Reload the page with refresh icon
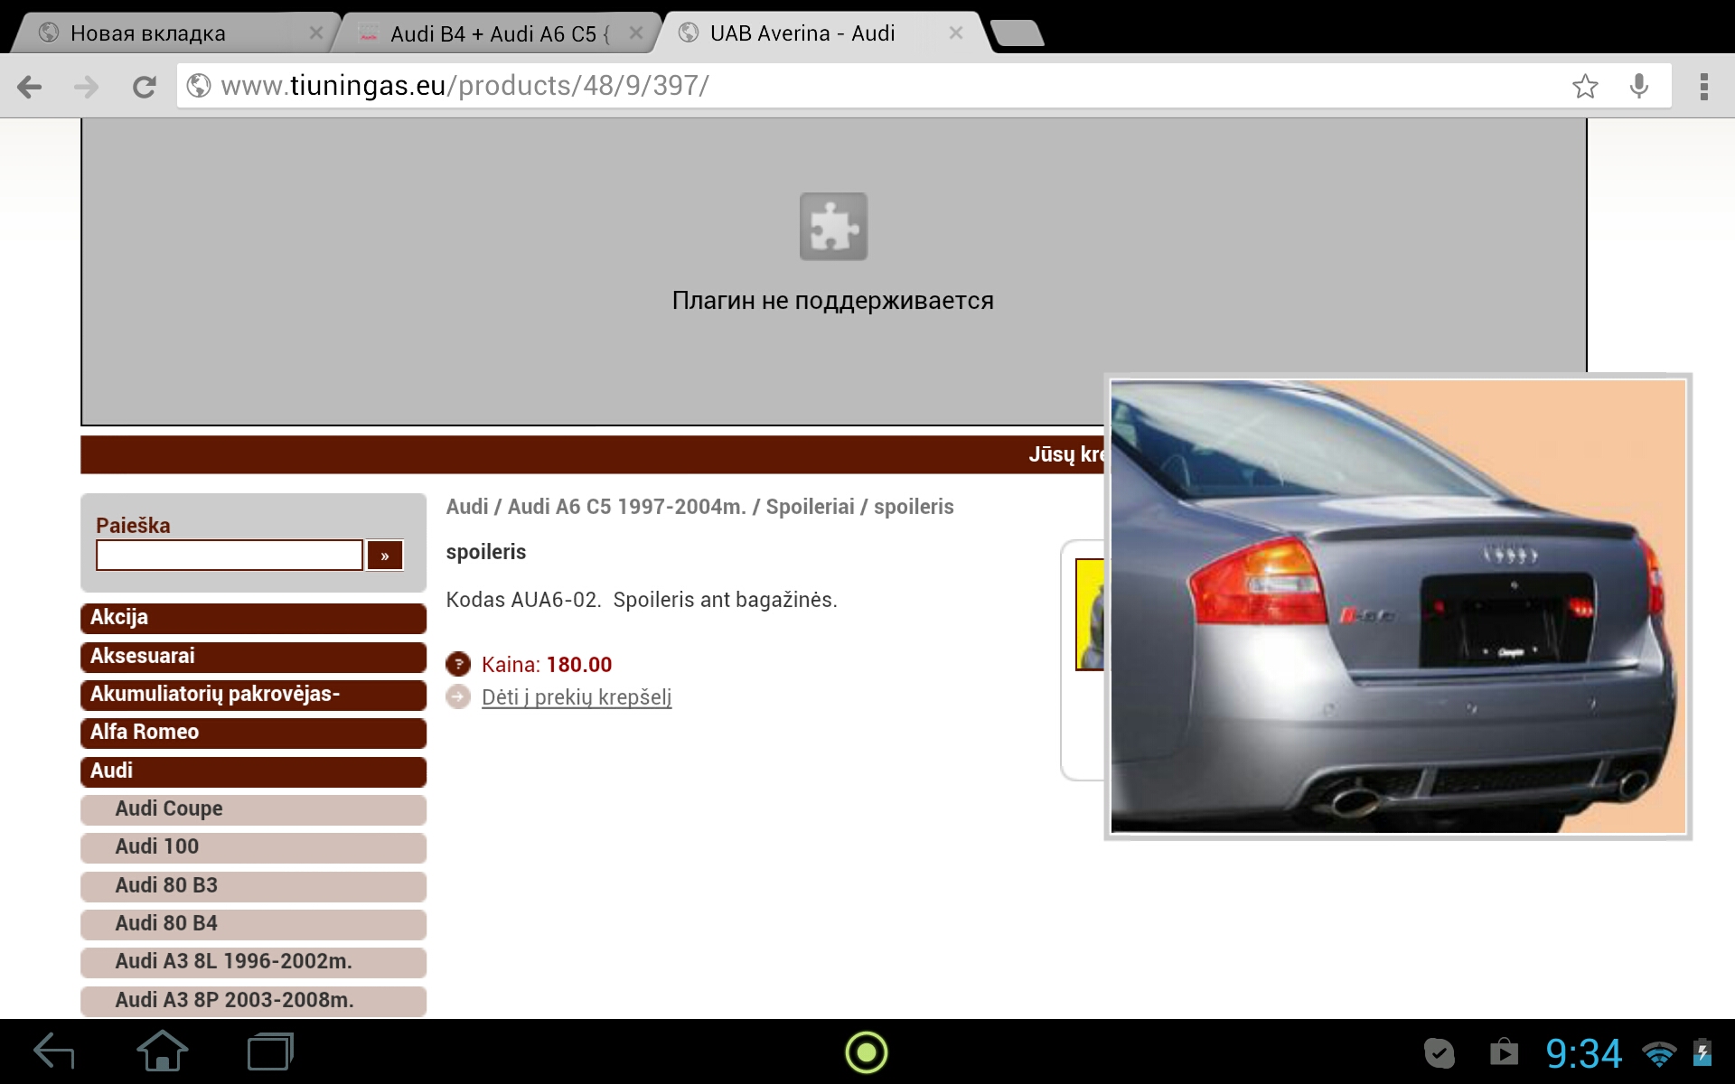 pos(144,87)
